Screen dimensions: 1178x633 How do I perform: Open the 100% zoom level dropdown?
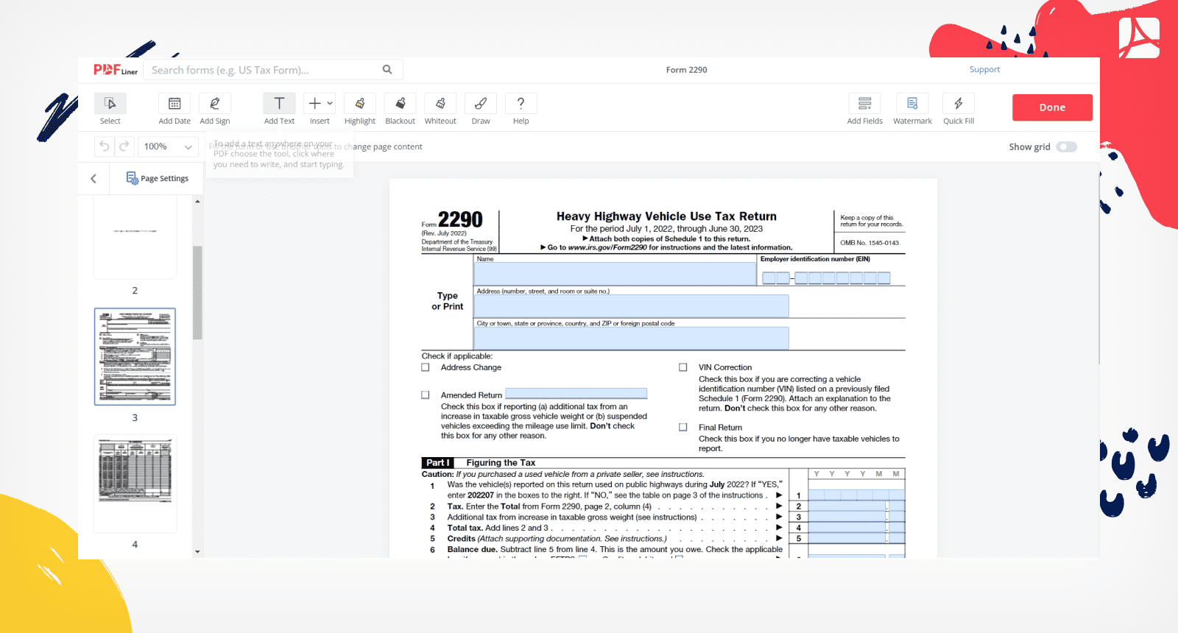pyautogui.click(x=168, y=147)
